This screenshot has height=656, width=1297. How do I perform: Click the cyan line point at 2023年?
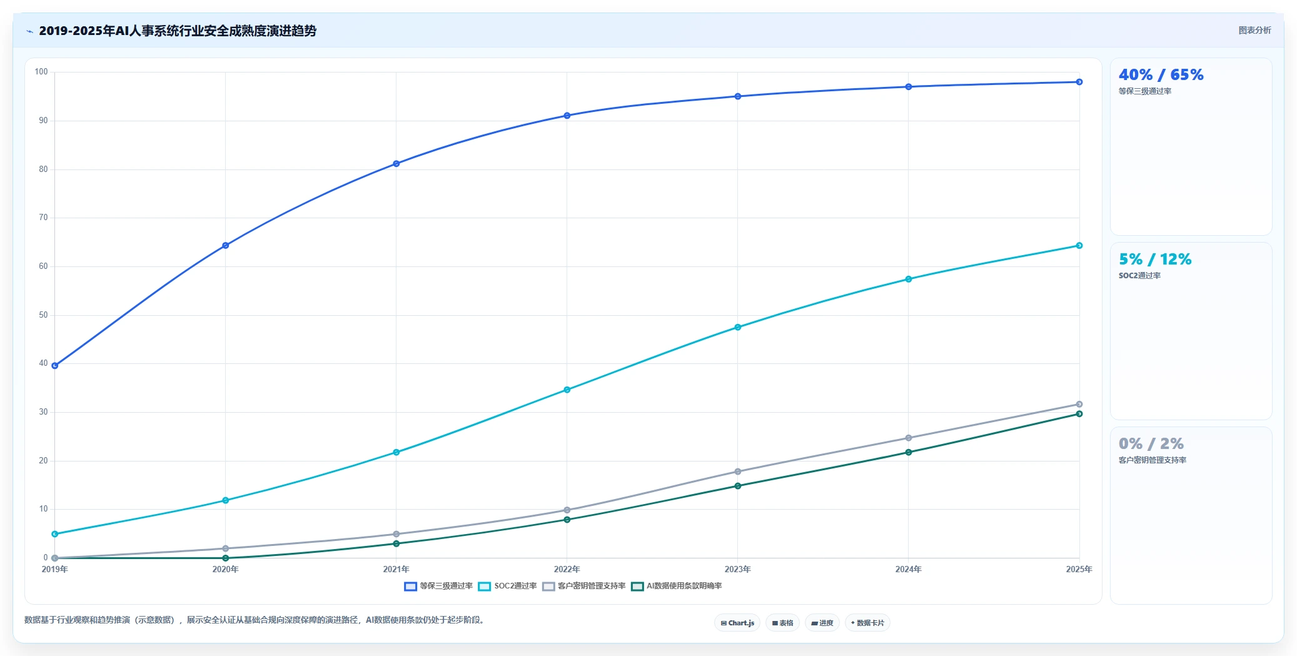[x=738, y=327]
